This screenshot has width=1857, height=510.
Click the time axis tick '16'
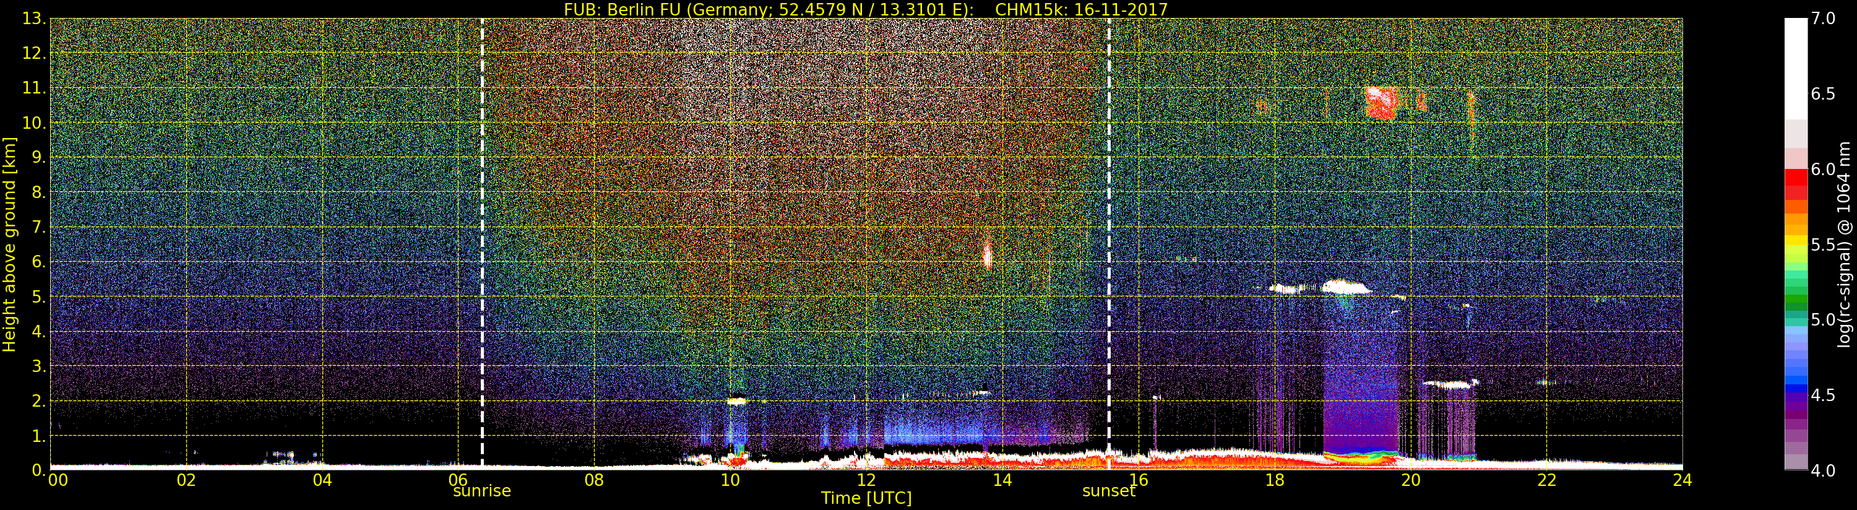[x=1139, y=480]
